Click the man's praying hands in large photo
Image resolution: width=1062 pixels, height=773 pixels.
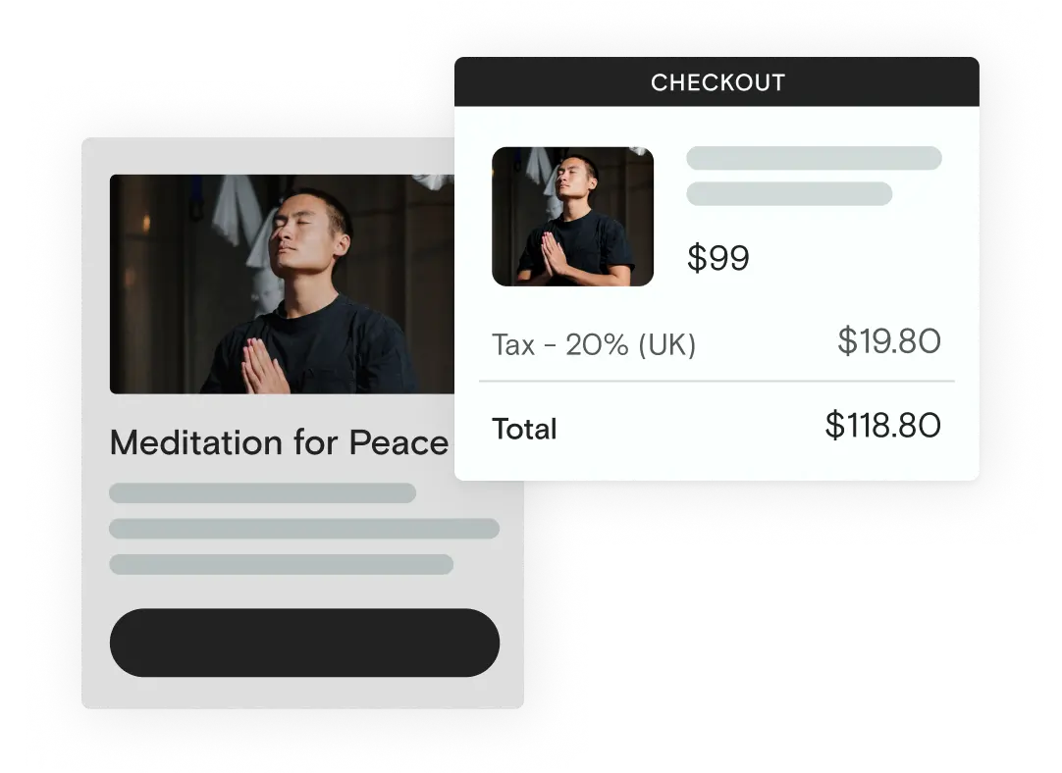pos(265,367)
